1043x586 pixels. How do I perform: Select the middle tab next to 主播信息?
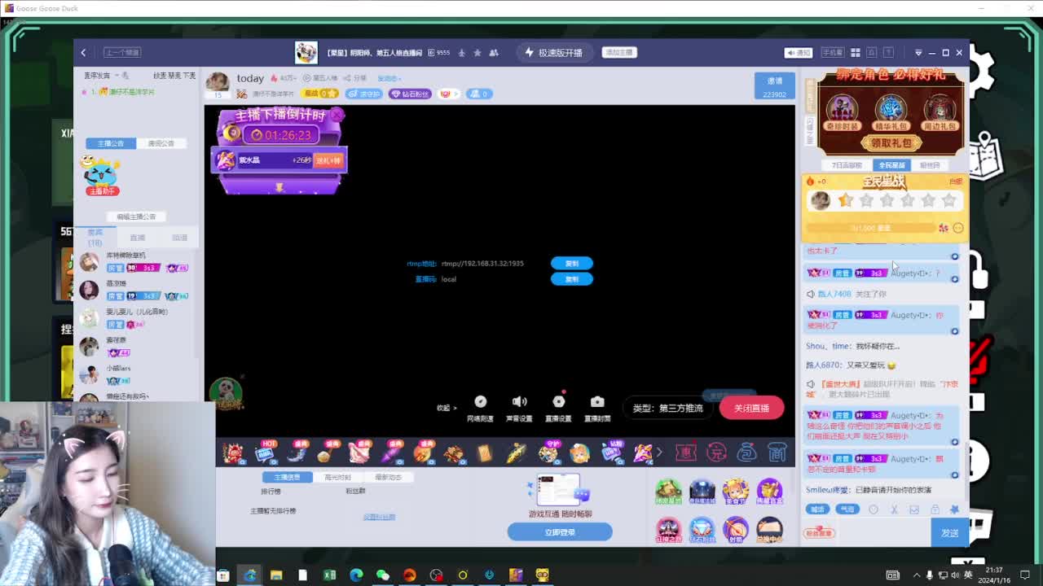(x=337, y=477)
